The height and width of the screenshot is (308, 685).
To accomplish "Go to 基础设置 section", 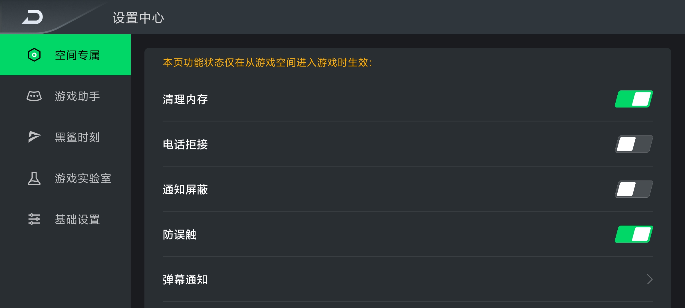I will [x=65, y=219].
